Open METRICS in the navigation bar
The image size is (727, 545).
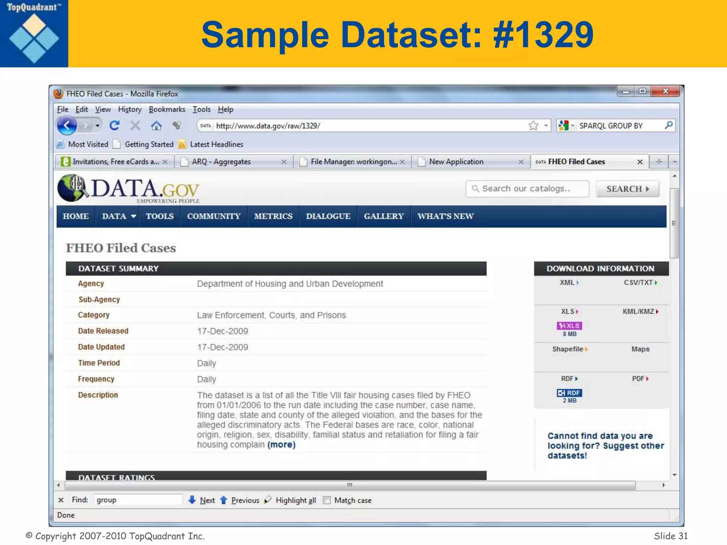click(273, 216)
